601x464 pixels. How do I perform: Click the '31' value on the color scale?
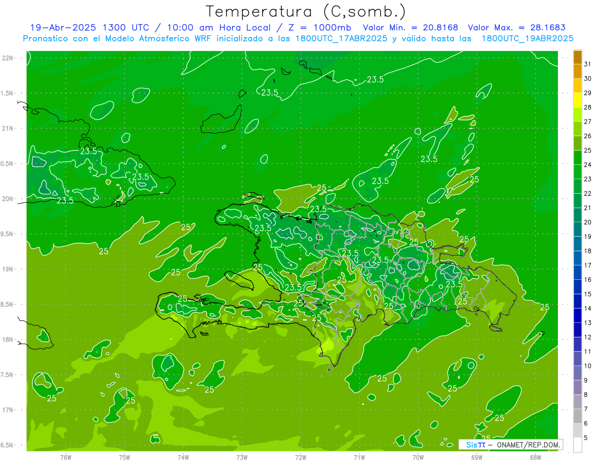[588, 64]
